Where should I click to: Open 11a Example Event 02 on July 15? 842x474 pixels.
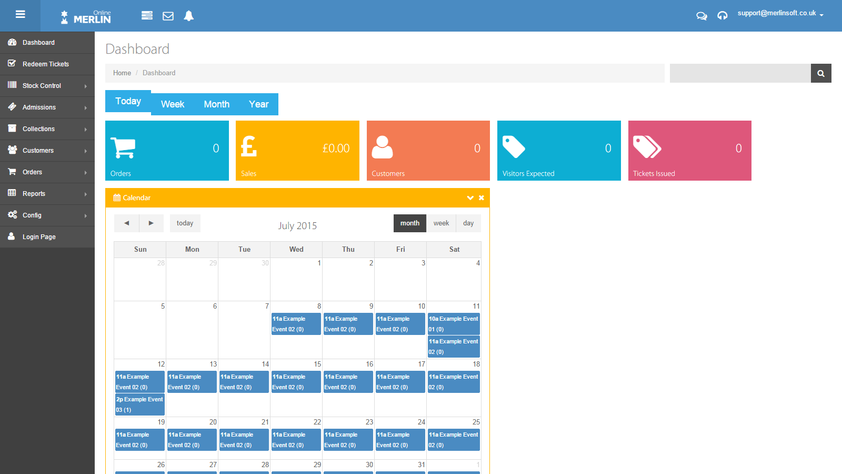296,382
